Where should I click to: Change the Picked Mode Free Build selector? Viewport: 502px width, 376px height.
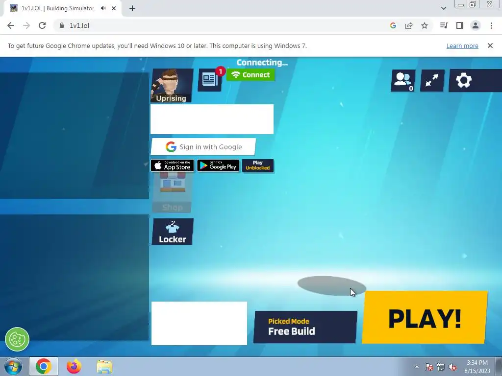click(305, 327)
